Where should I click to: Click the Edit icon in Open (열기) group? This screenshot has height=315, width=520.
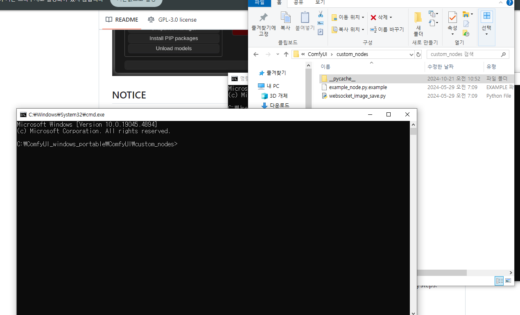point(466,24)
